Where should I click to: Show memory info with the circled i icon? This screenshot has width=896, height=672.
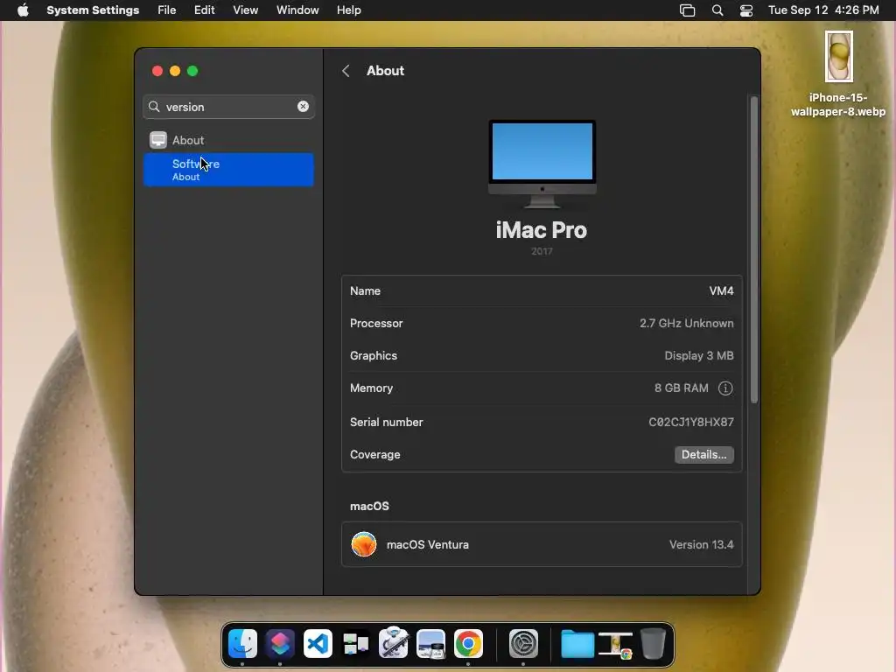725,388
